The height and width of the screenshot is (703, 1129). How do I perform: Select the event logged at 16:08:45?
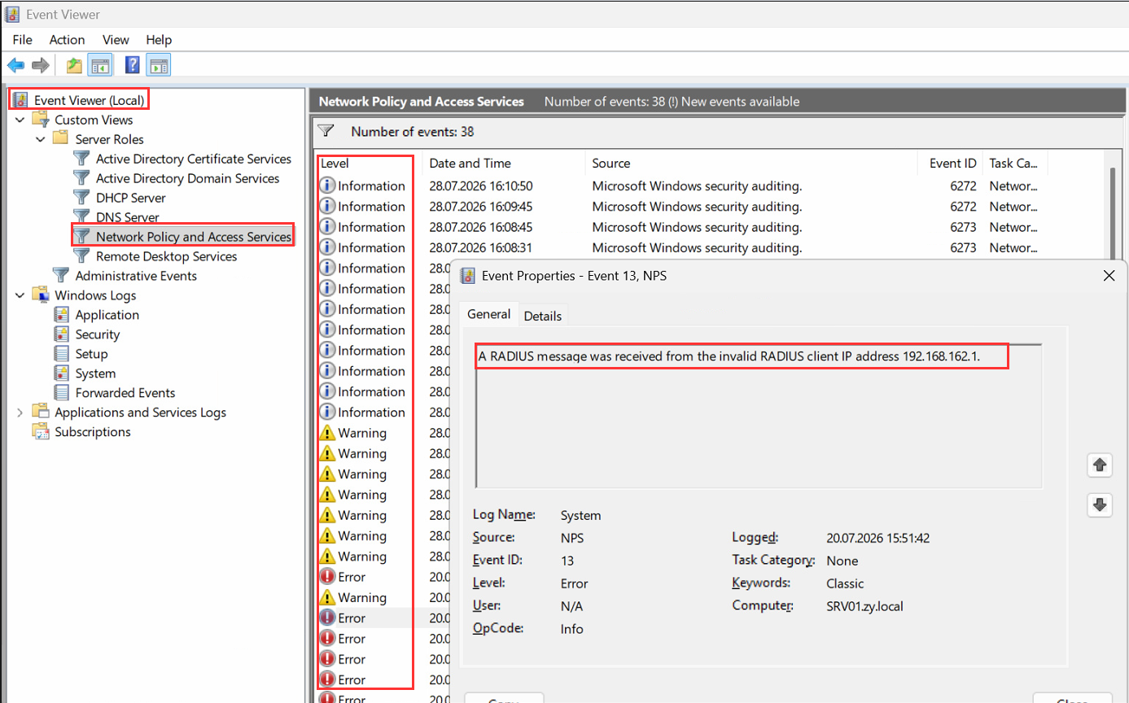coord(711,227)
